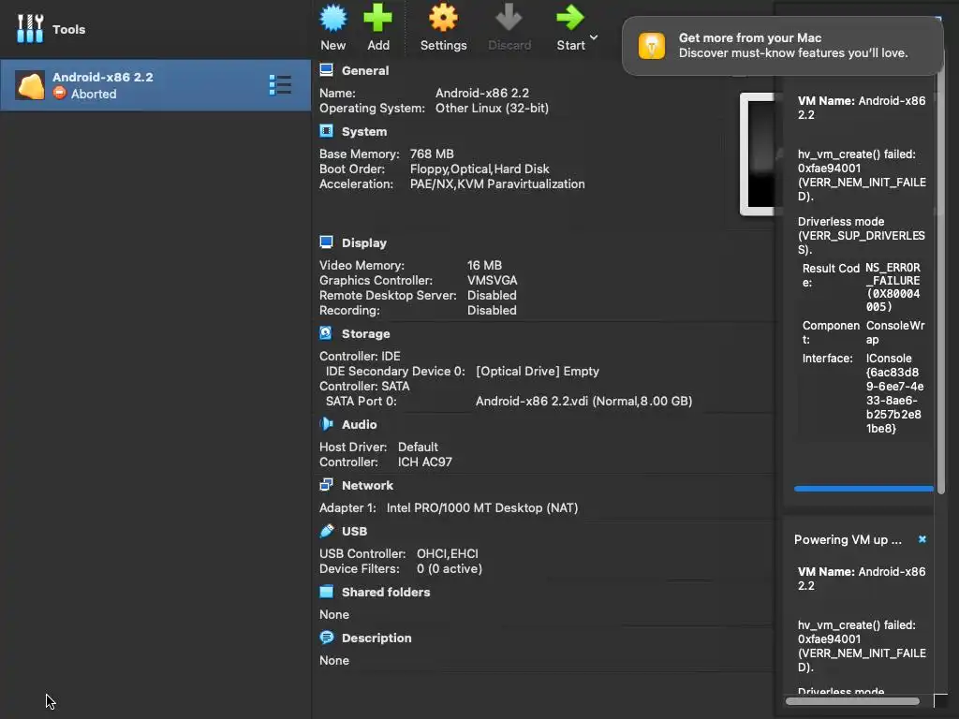Click the Network section icon
The width and height of the screenshot is (959, 719).
pyautogui.click(x=326, y=484)
